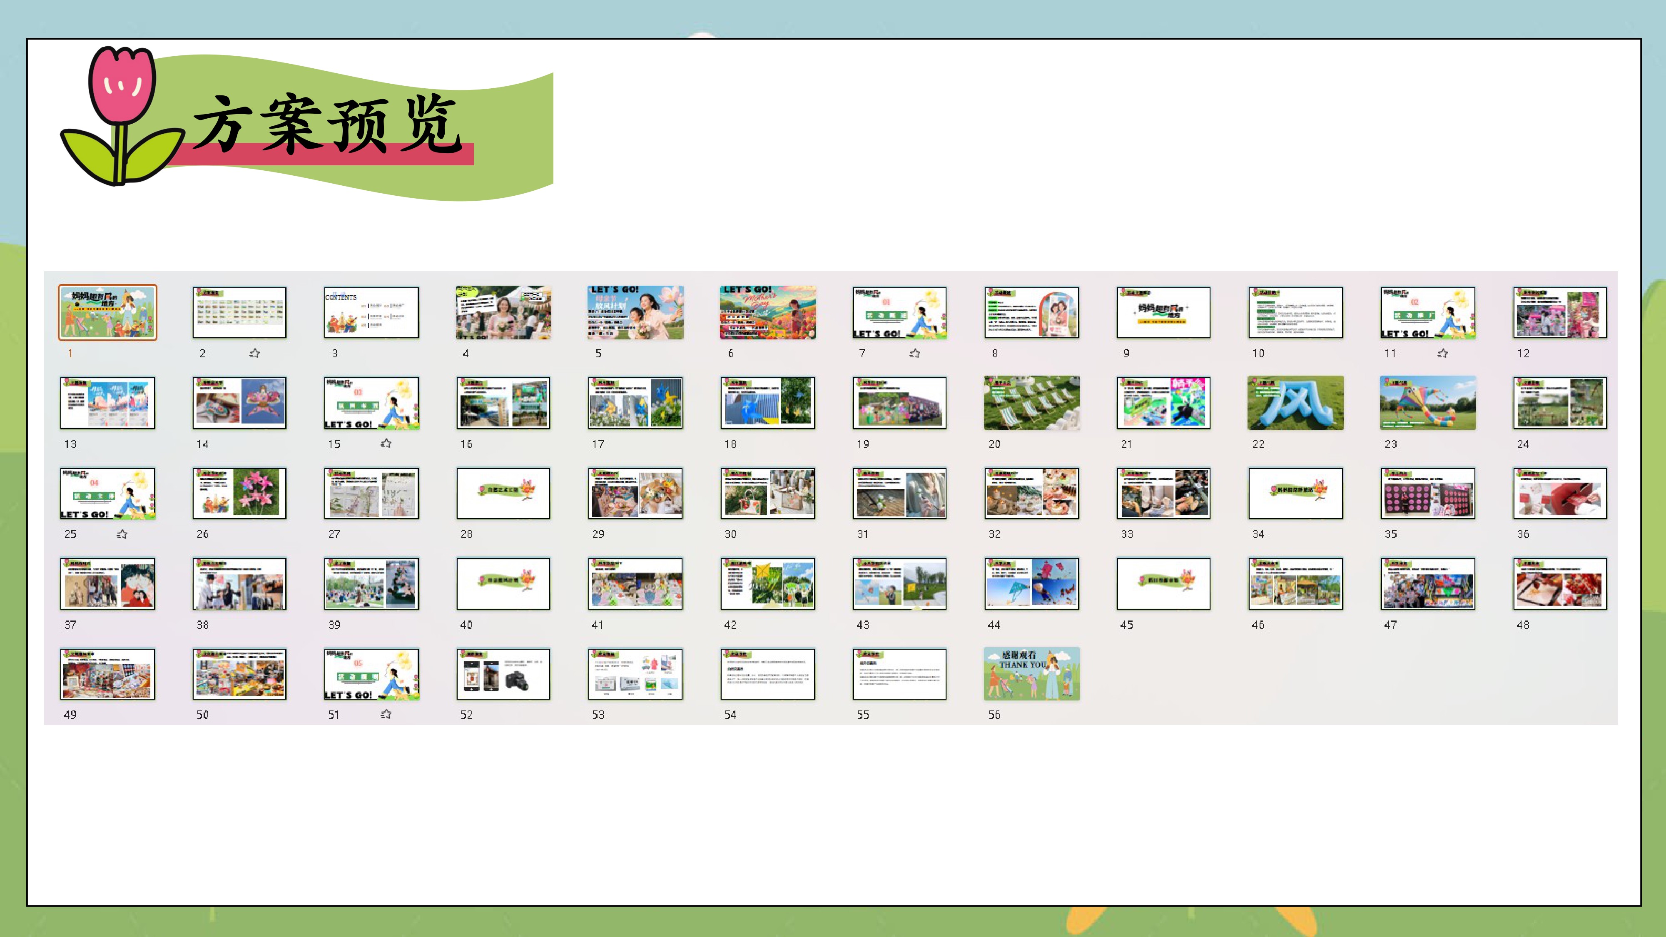
Task: Select the slide 13 poster thumbnail
Action: [107, 403]
